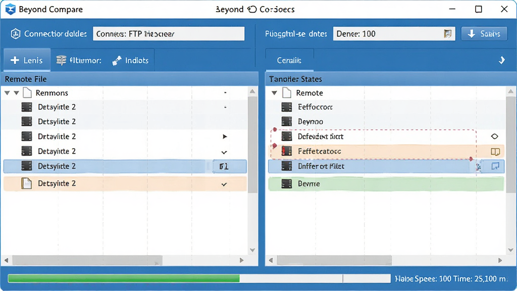Viewport: 517px width, 291px height.
Task: Collapse Renmons using its first outer triangle
Action: click(7, 93)
